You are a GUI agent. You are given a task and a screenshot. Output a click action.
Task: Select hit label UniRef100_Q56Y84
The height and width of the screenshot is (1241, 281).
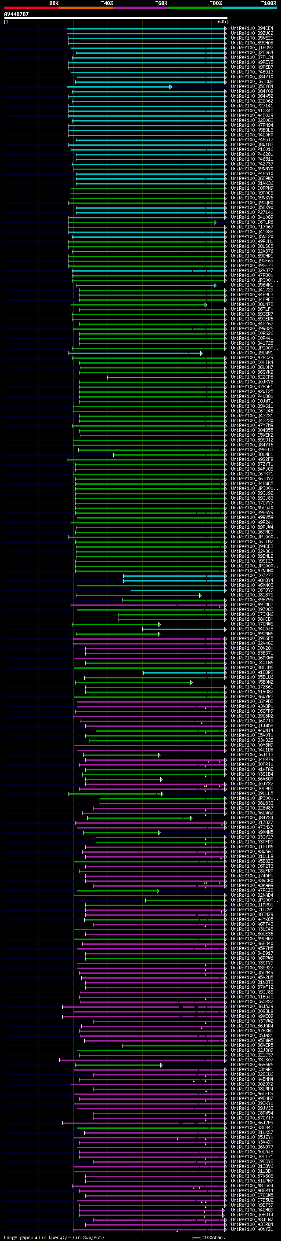(x=252, y=87)
